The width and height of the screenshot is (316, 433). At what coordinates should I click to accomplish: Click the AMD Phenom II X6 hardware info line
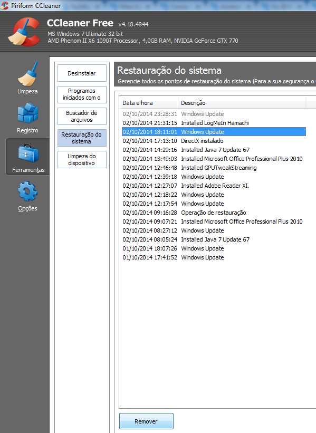click(x=143, y=41)
